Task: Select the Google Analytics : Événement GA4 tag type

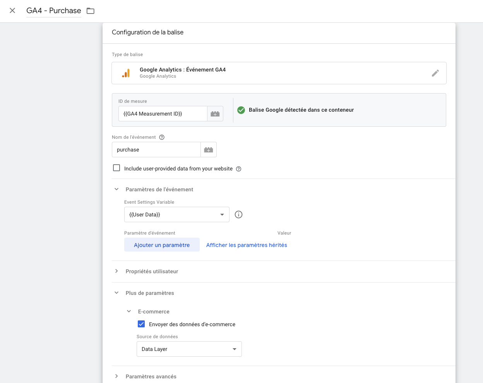Action: (279, 73)
